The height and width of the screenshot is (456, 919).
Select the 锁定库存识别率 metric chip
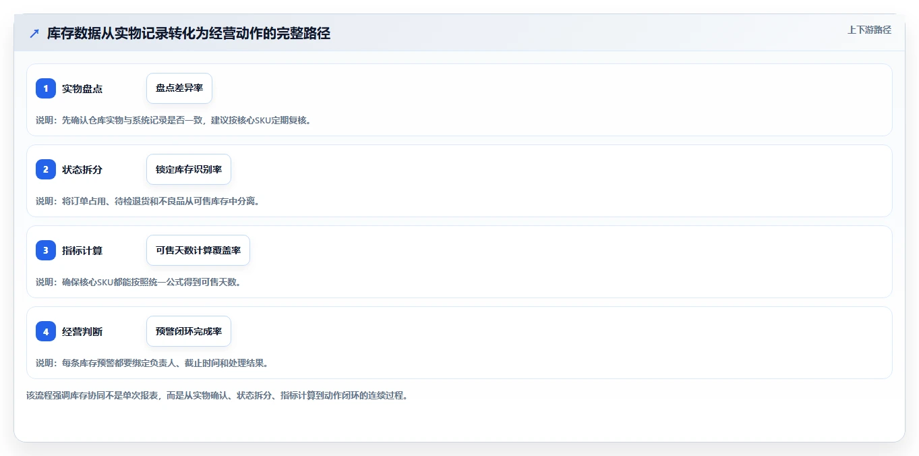point(189,169)
